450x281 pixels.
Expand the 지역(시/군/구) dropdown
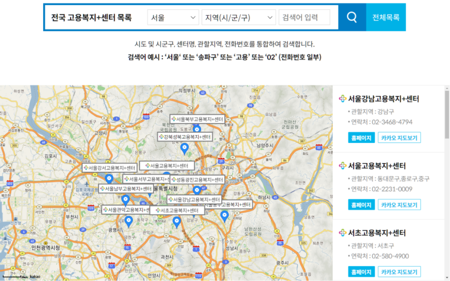239,18
